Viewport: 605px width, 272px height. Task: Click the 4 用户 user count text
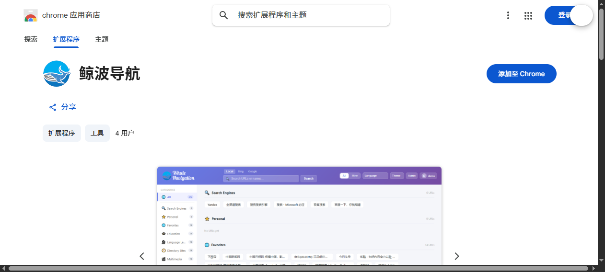[125, 133]
